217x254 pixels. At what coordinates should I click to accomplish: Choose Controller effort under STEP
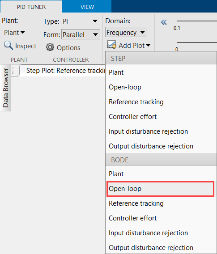click(x=161, y=117)
